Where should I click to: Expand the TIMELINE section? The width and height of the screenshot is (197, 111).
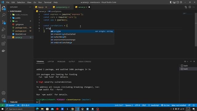coord(20,102)
